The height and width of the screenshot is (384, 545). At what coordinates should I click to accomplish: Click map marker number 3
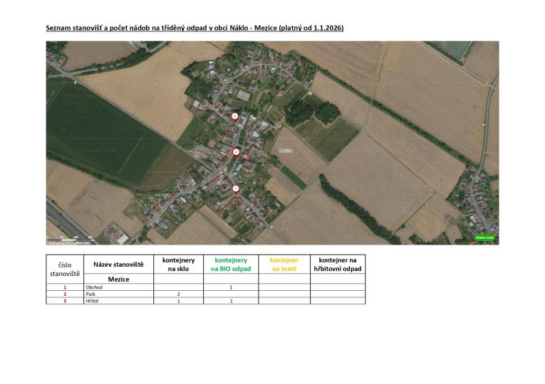[x=235, y=116]
